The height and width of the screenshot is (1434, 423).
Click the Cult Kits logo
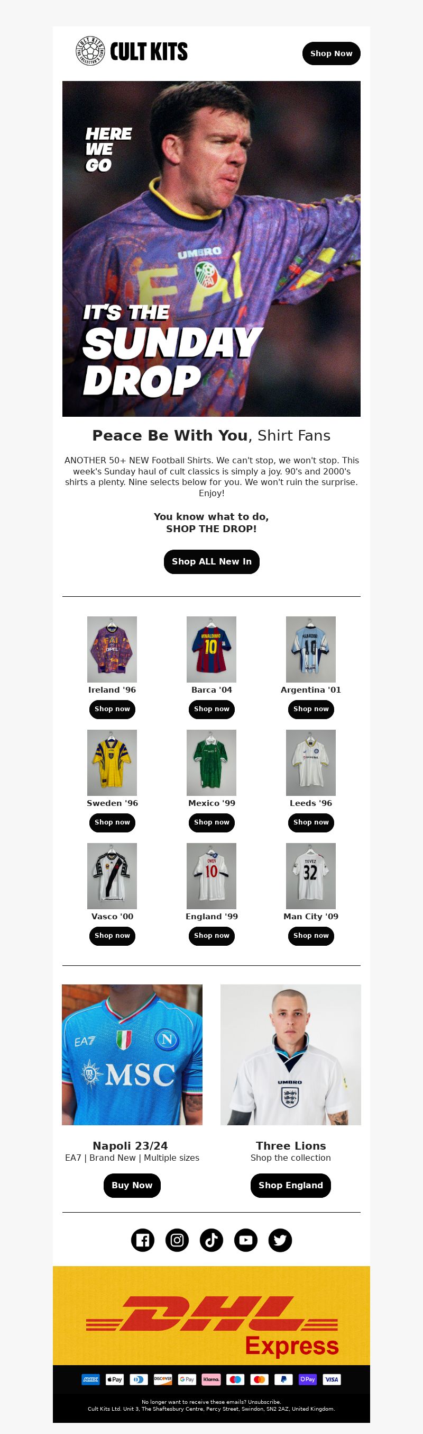tap(132, 51)
